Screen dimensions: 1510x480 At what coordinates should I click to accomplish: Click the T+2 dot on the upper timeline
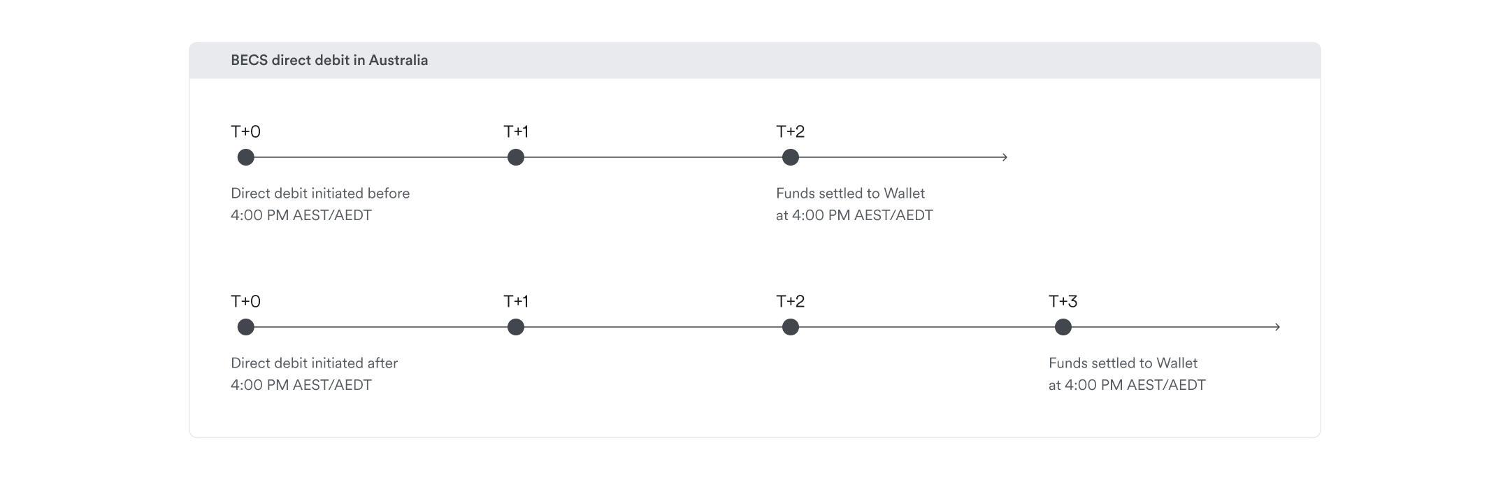(791, 157)
